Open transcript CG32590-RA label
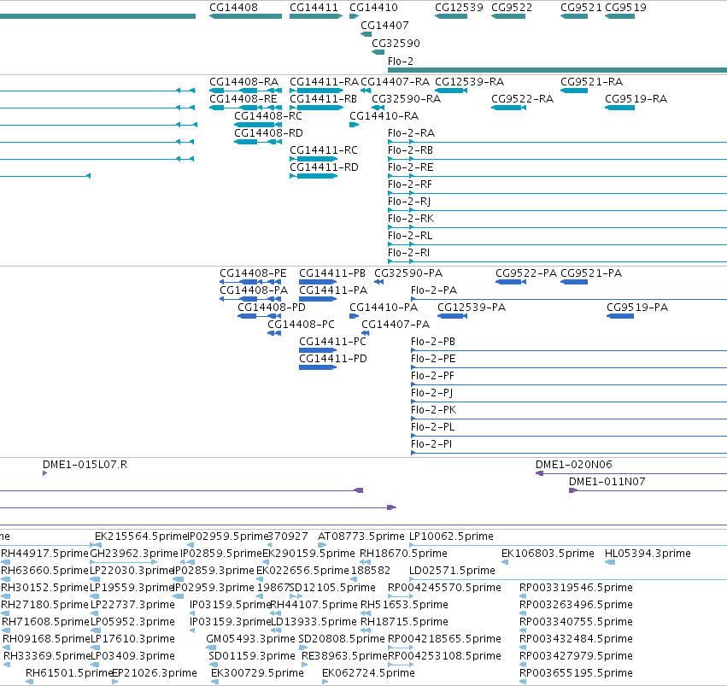The image size is (727, 686). tap(406, 99)
